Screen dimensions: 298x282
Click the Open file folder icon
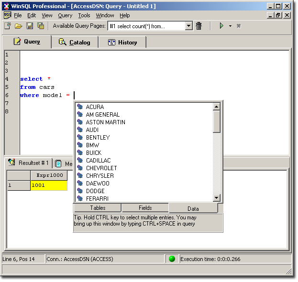click(x=19, y=26)
